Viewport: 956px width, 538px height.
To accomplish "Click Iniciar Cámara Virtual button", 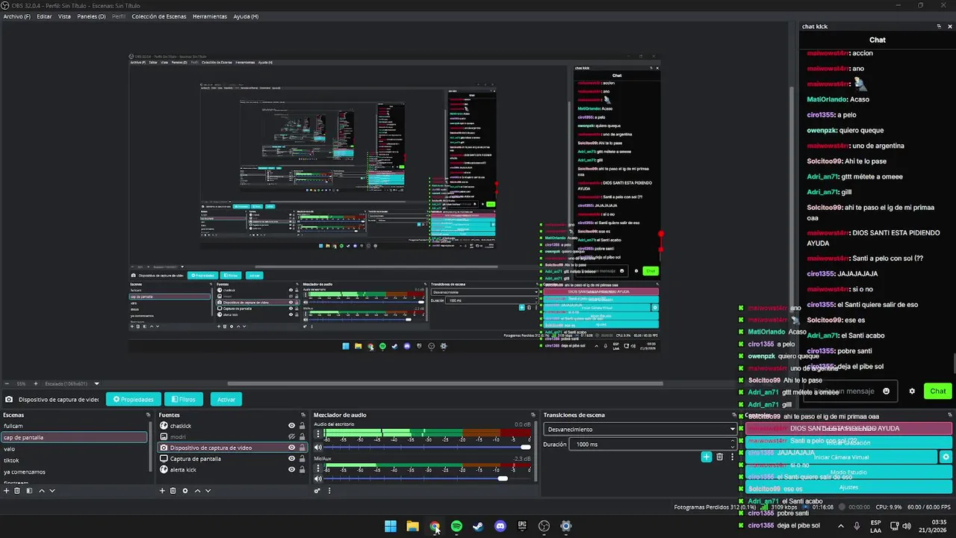I will [x=842, y=457].
